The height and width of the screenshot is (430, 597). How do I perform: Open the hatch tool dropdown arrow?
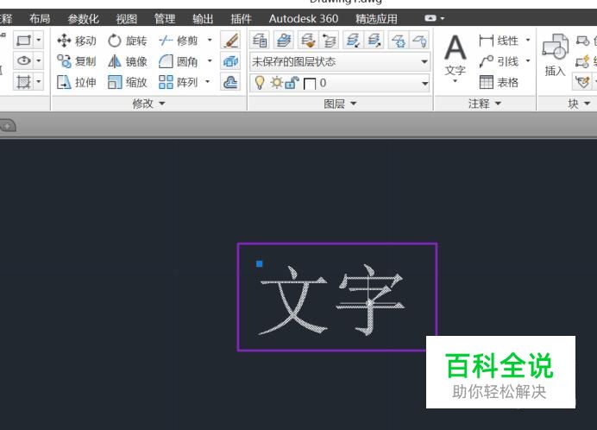pyautogui.click(x=39, y=81)
